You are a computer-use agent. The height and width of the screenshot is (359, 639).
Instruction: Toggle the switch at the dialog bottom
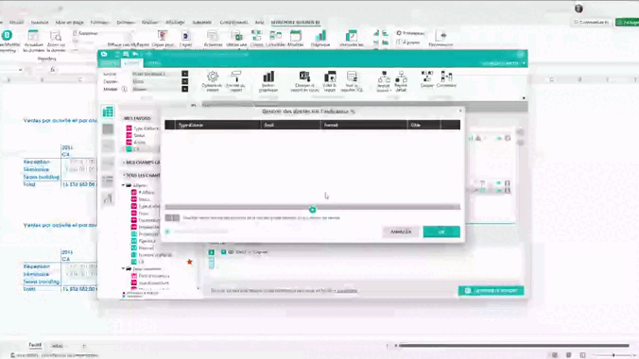pos(172,218)
